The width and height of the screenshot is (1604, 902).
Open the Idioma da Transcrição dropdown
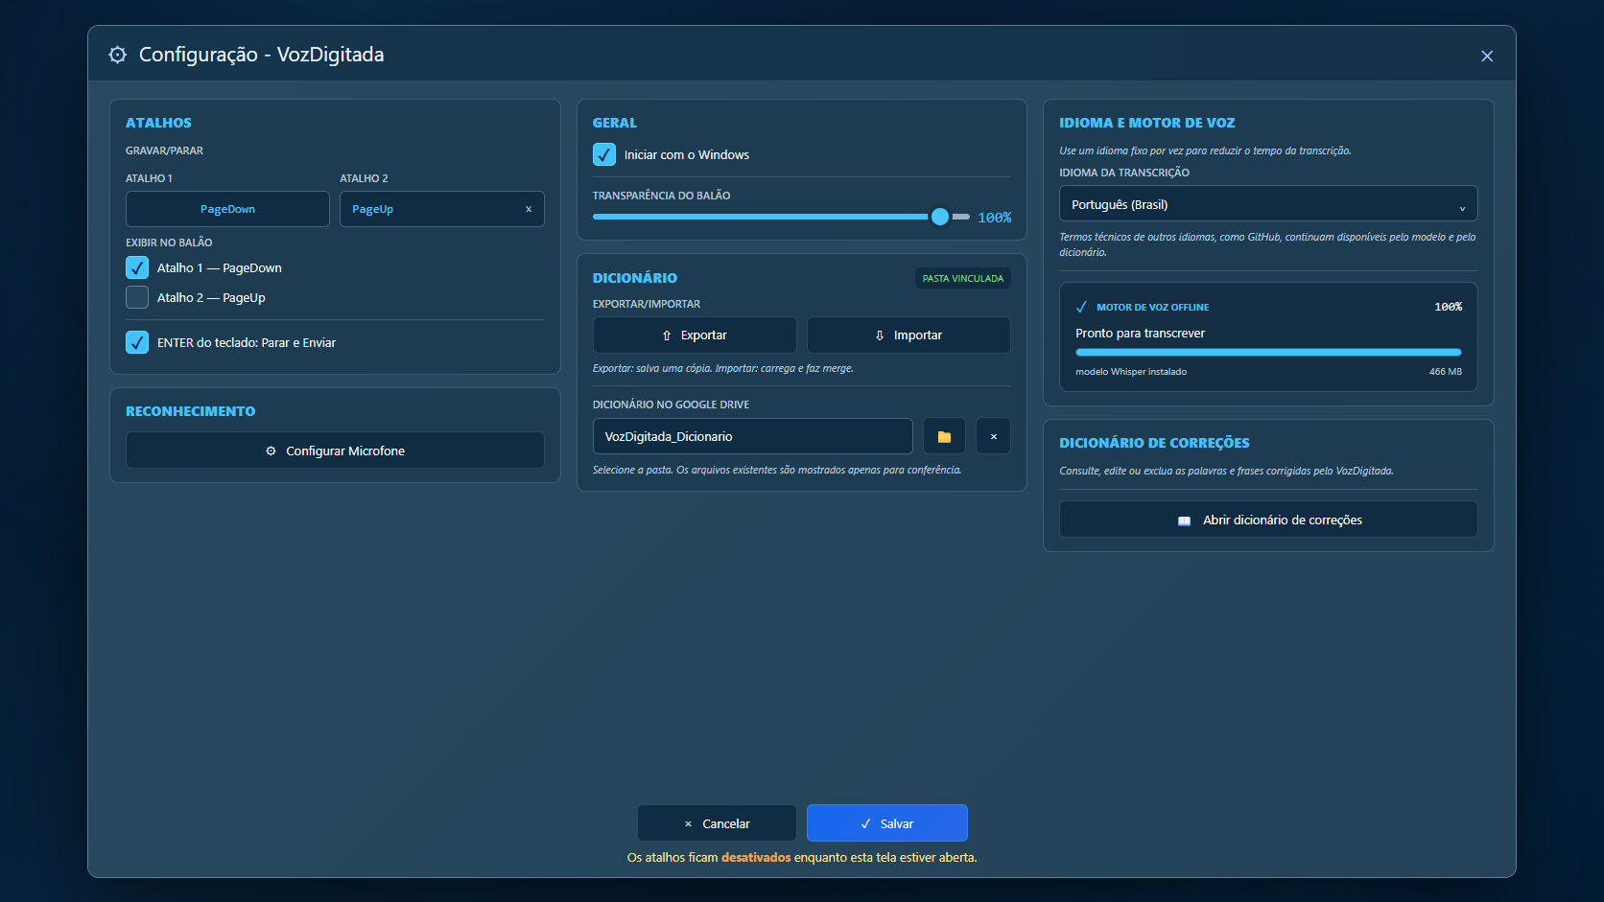[1268, 204]
